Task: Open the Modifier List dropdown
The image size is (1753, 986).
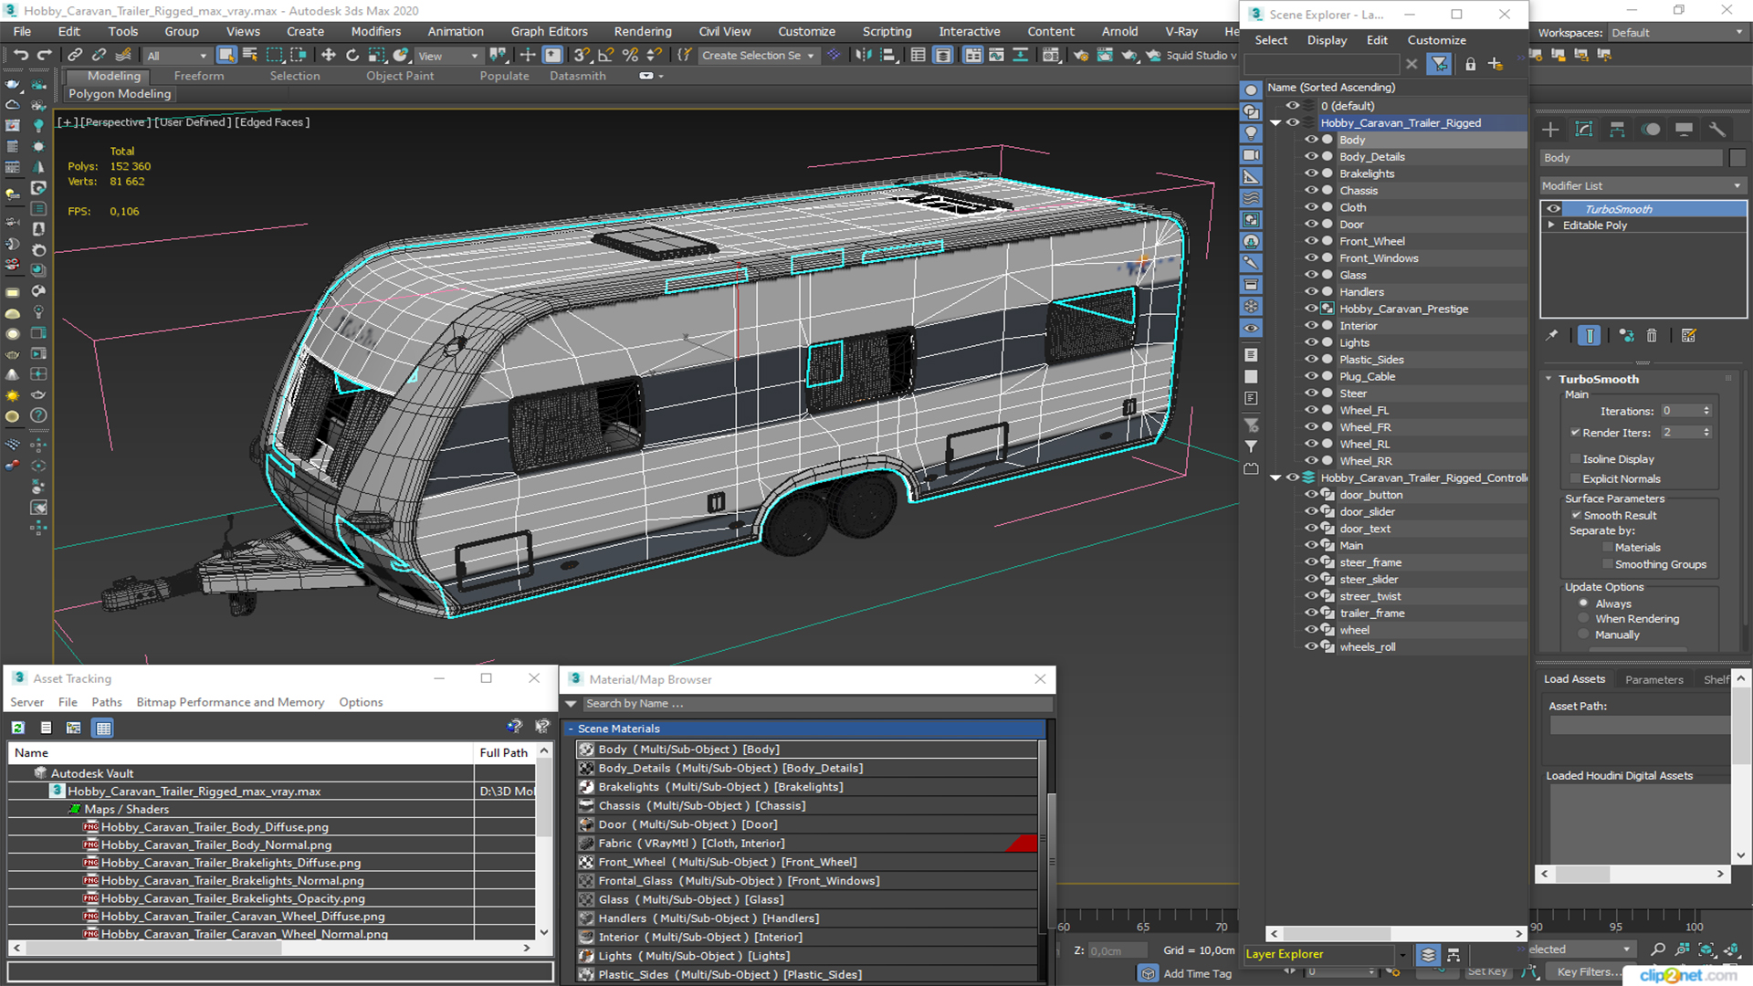Action: pyautogui.click(x=1643, y=185)
